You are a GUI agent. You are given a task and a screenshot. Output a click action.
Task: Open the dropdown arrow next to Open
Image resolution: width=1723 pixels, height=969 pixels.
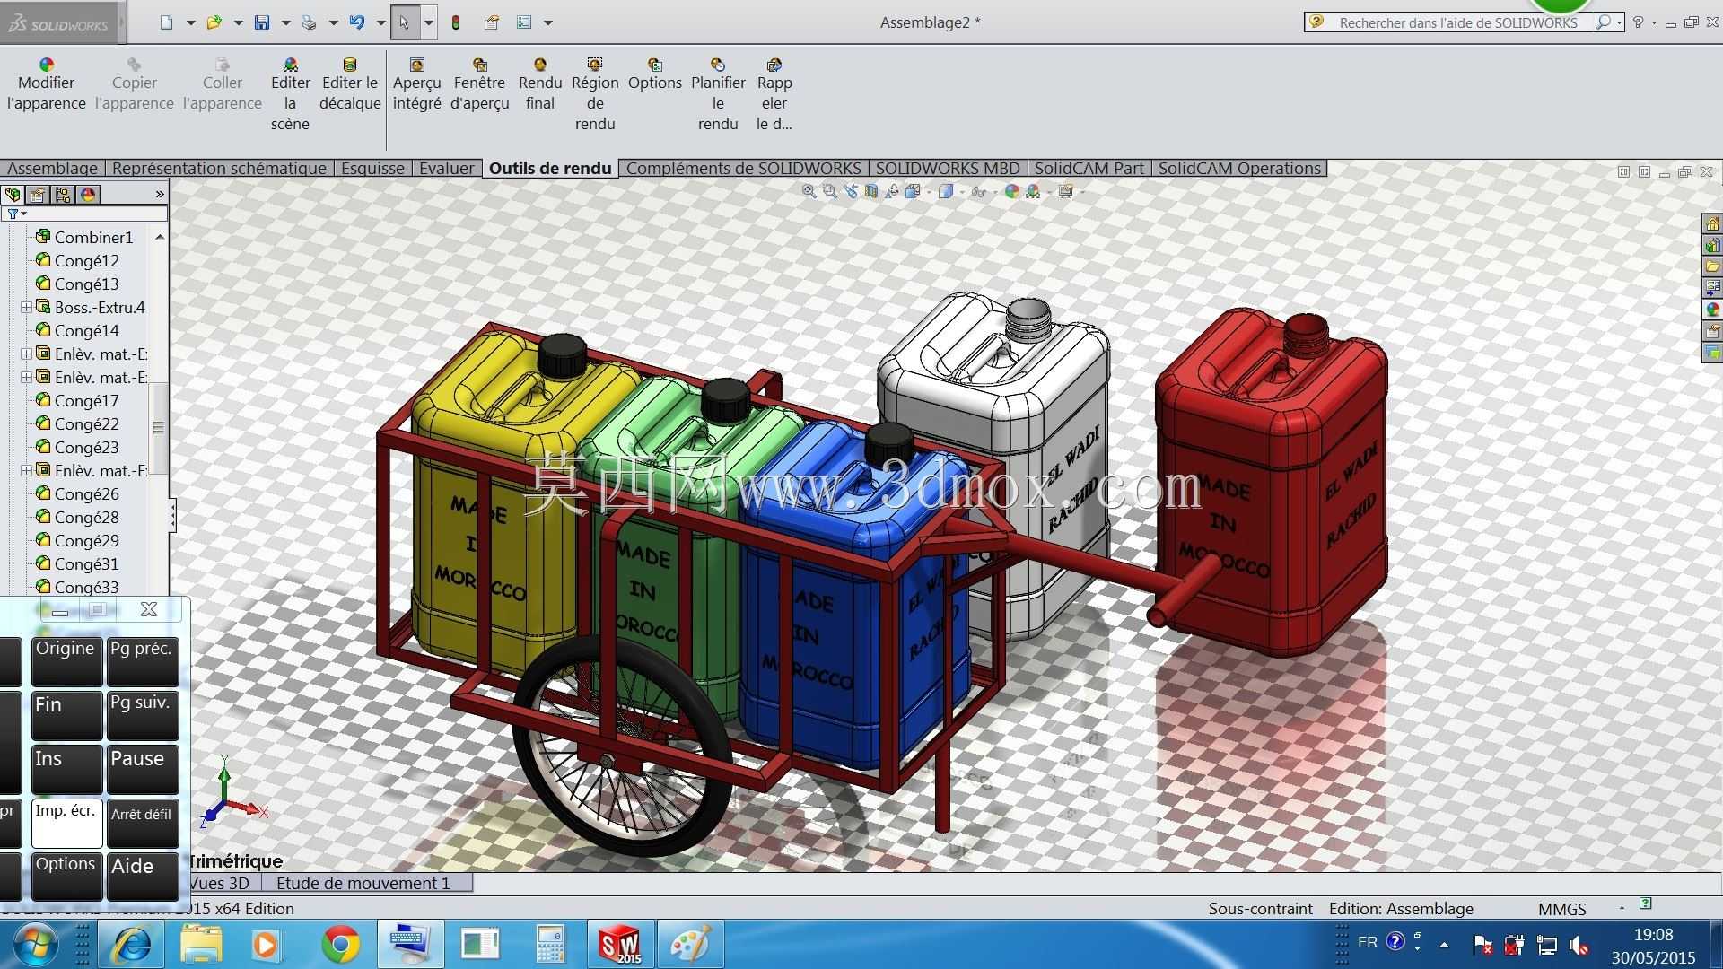point(238,22)
